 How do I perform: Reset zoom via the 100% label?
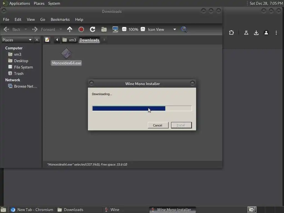(133, 29)
